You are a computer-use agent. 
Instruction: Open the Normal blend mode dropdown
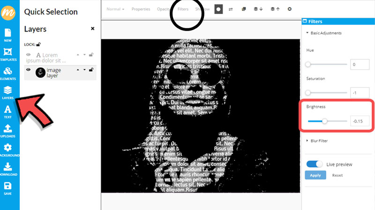(115, 9)
